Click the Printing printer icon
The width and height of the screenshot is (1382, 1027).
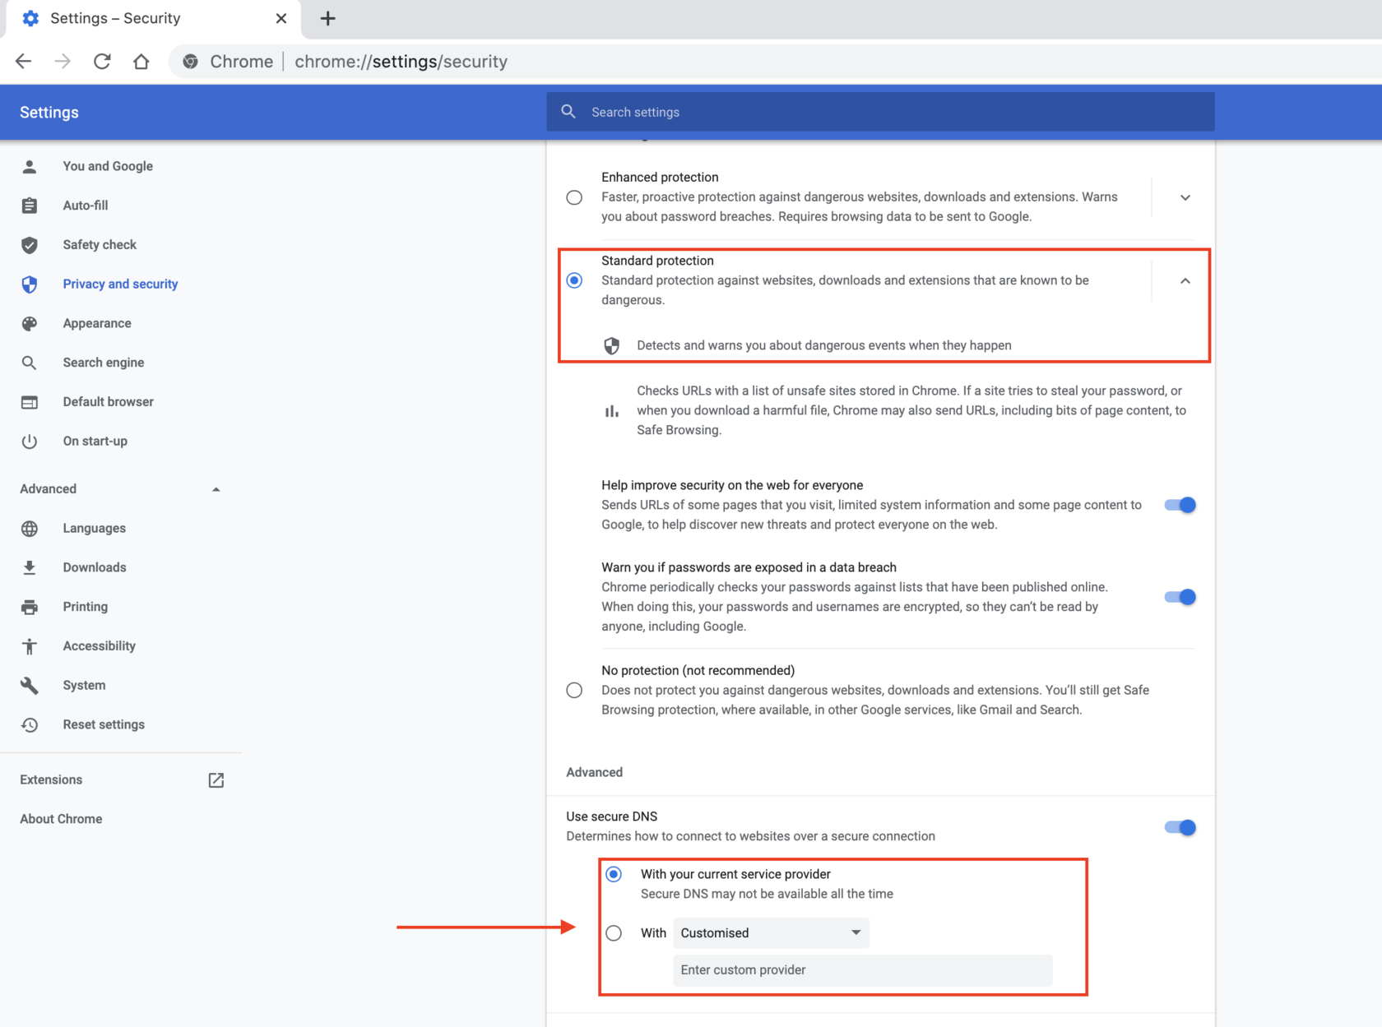click(x=30, y=607)
